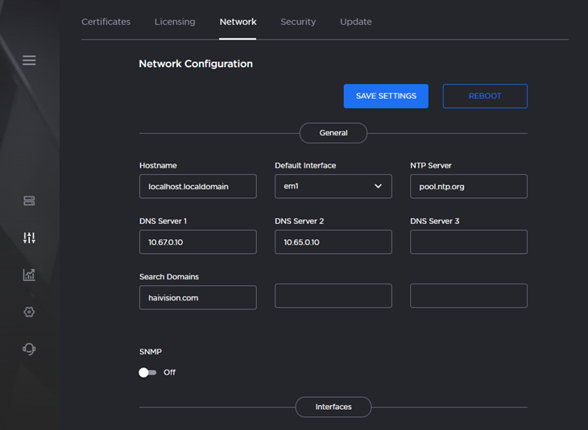Click the Hostname input field
This screenshot has height=430, width=588.
pyautogui.click(x=197, y=186)
